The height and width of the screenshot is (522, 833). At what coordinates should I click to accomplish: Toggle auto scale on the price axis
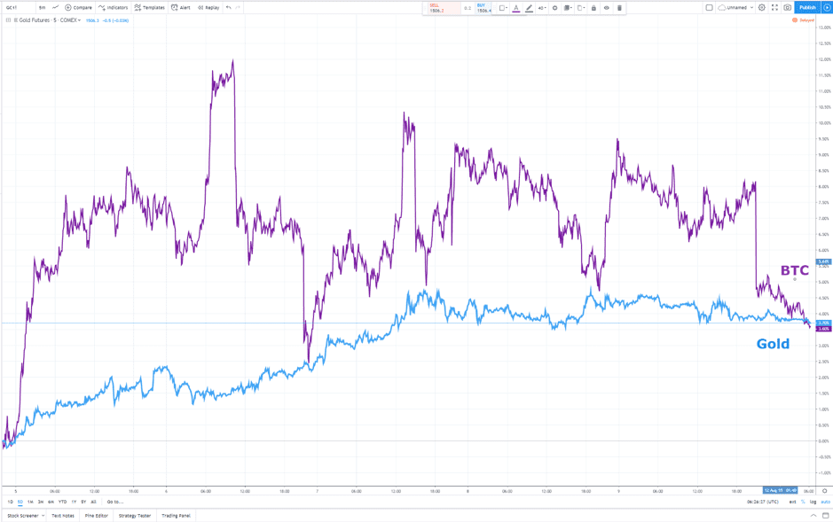825,502
